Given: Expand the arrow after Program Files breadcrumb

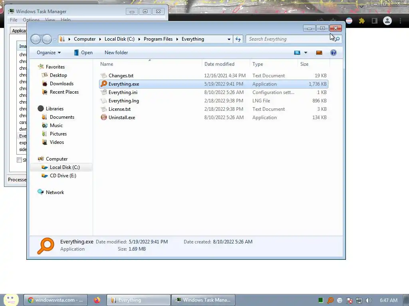Looking at the screenshot, I should [177, 39].
